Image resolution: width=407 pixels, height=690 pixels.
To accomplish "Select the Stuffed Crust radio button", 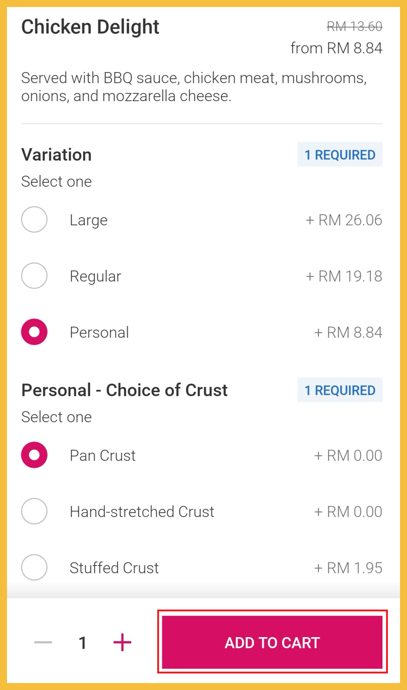I will coord(34,567).
